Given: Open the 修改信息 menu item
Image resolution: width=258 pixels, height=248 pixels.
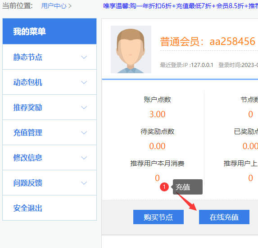Looking at the screenshot, I should point(50,158).
